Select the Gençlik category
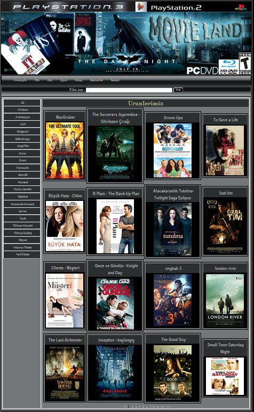The height and width of the screenshot is (412, 254). tap(22, 175)
